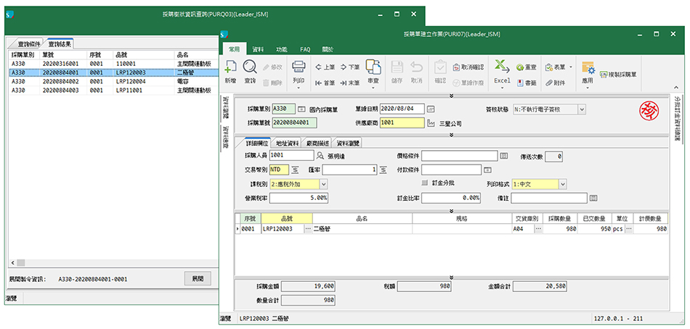Expand the 簽核狀態 dropdown
Screen dimensions: 690x329
[582, 109]
